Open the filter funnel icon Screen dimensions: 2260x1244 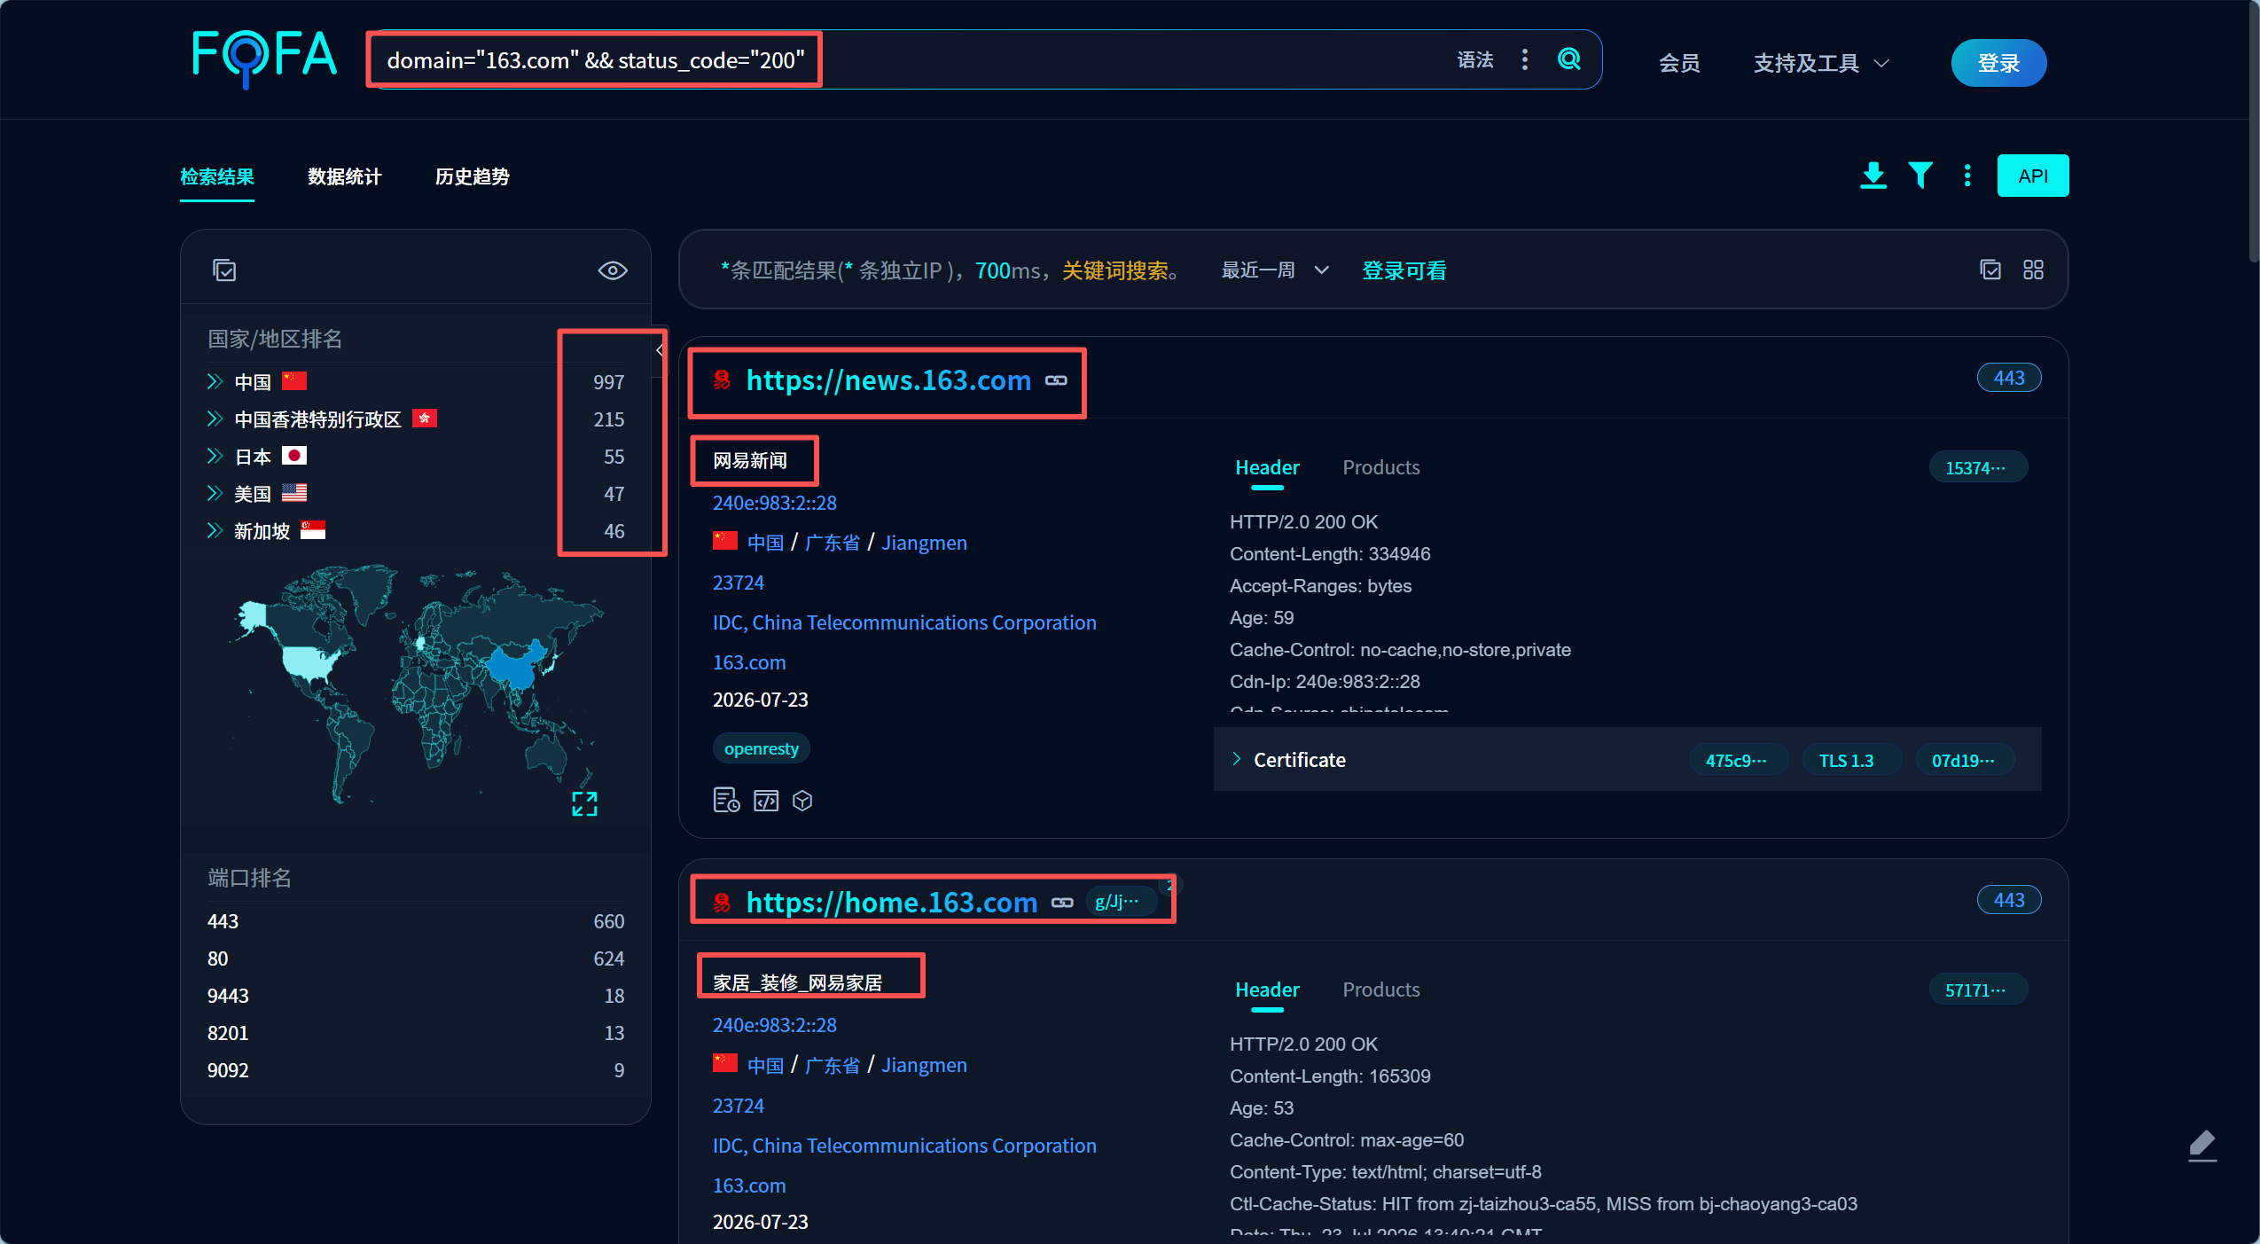pos(1920,176)
